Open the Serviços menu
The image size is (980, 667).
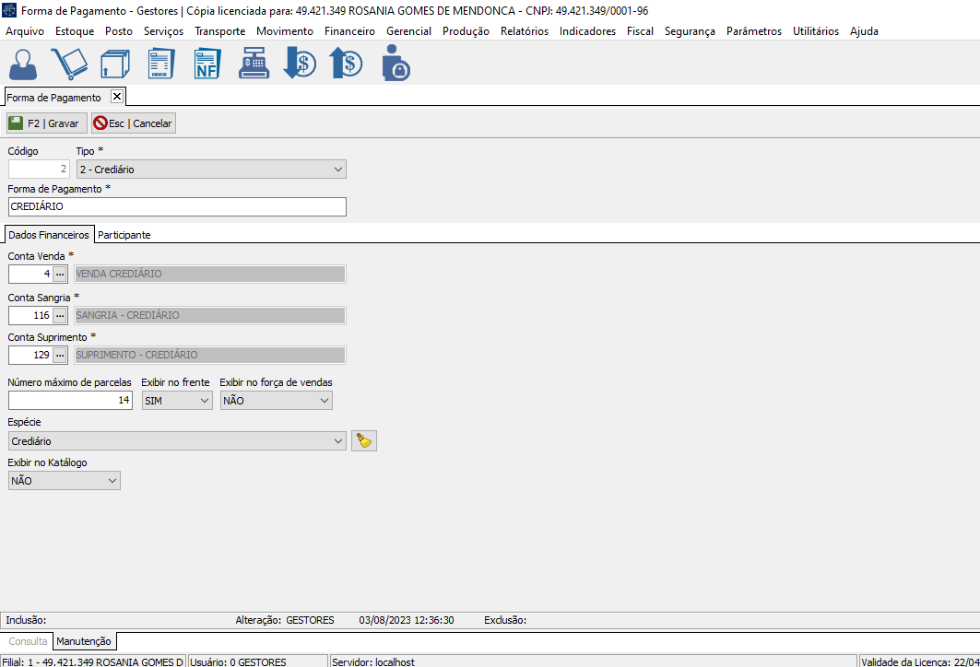click(164, 31)
